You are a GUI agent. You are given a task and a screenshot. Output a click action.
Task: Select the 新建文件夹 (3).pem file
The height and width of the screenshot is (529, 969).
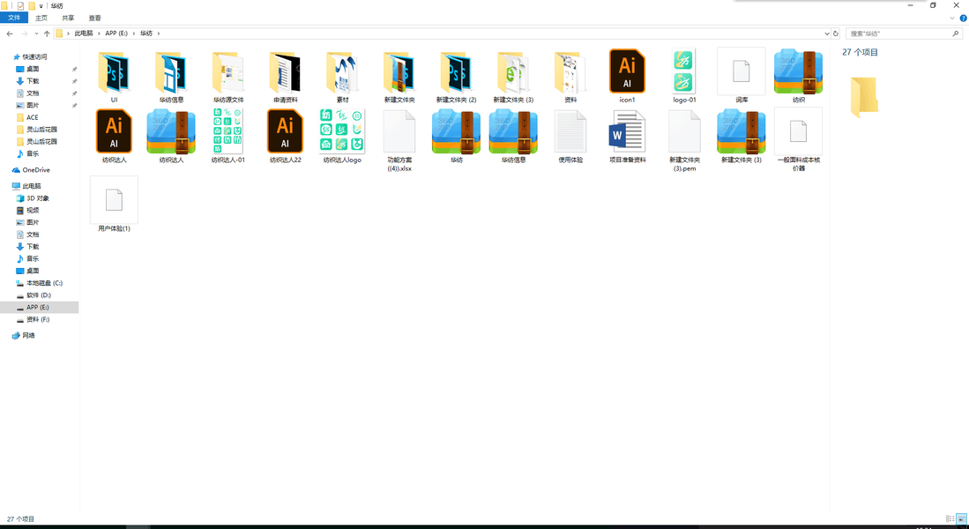(684, 131)
